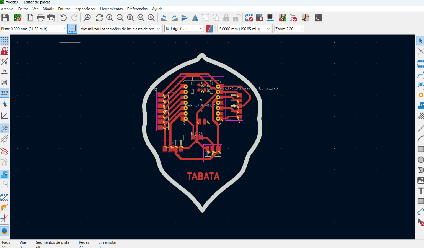The image size is (424, 248).
Task: Zoom to fit the page
Action: point(131,18)
